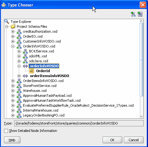This screenshot has width=148, height=147.
Task: Close the Type Chooser dialog
Action: pyautogui.click(x=143, y=5)
